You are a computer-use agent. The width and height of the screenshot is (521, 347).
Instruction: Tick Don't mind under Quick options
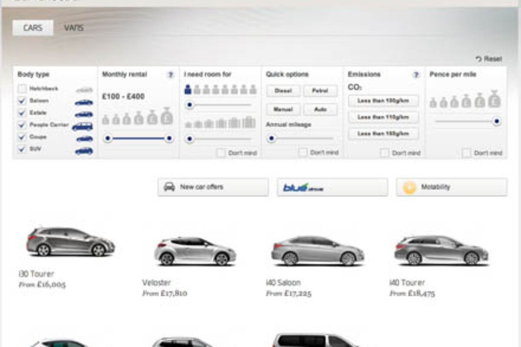(x=303, y=153)
